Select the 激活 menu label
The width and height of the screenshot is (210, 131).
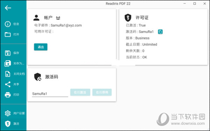pos(16,124)
